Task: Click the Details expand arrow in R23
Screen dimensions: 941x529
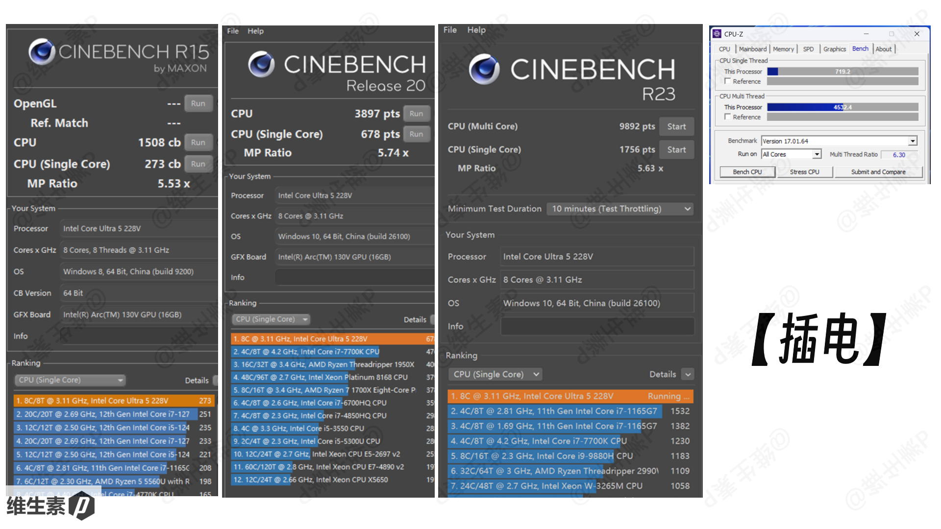Action: pyautogui.click(x=688, y=375)
